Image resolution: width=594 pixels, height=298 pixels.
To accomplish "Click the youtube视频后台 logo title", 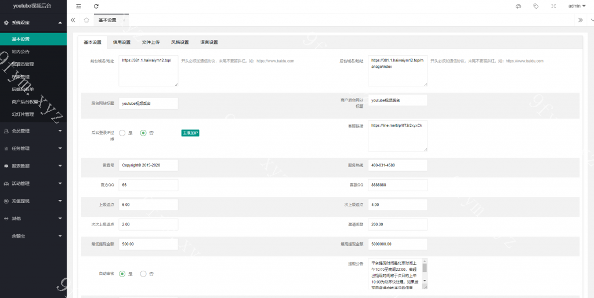I will click(x=32, y=6).
